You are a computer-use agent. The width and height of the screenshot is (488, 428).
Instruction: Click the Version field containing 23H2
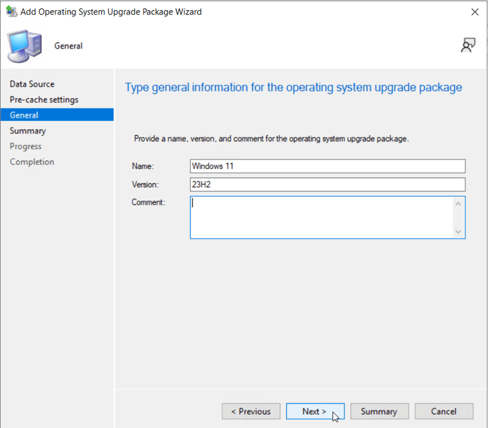(327, 185)
